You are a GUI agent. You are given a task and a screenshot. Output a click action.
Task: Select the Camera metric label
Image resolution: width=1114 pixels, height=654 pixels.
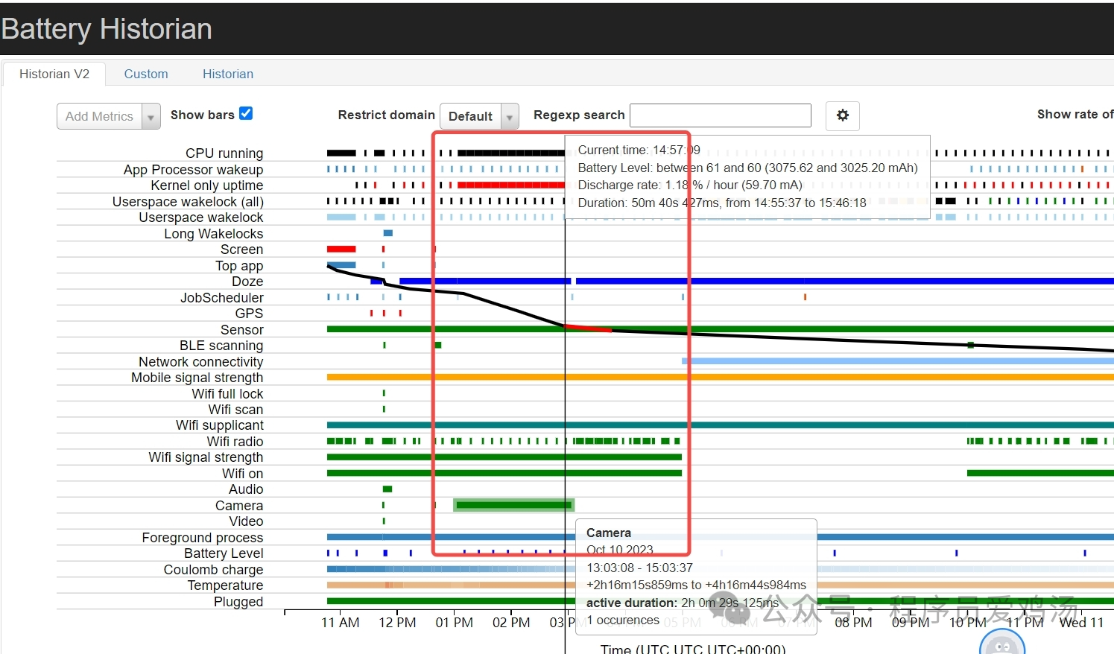(239, 506)
